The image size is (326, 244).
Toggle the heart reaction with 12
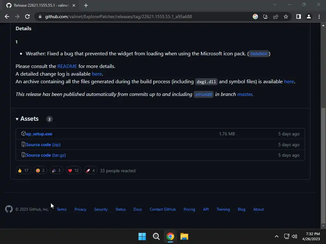click(74, 171)
